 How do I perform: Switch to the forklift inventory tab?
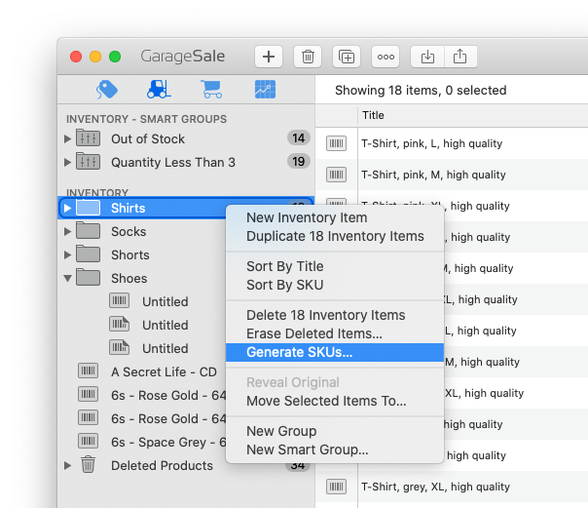pyautogui.click(x=159, y=90)
